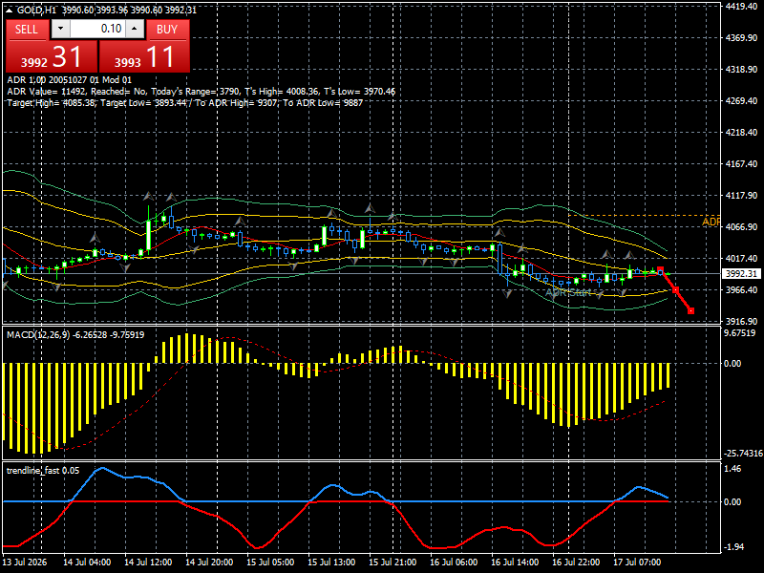Click MACD scale value 9.67519
The height and width of the screenshot is (573, 764).
coord(740,333)
